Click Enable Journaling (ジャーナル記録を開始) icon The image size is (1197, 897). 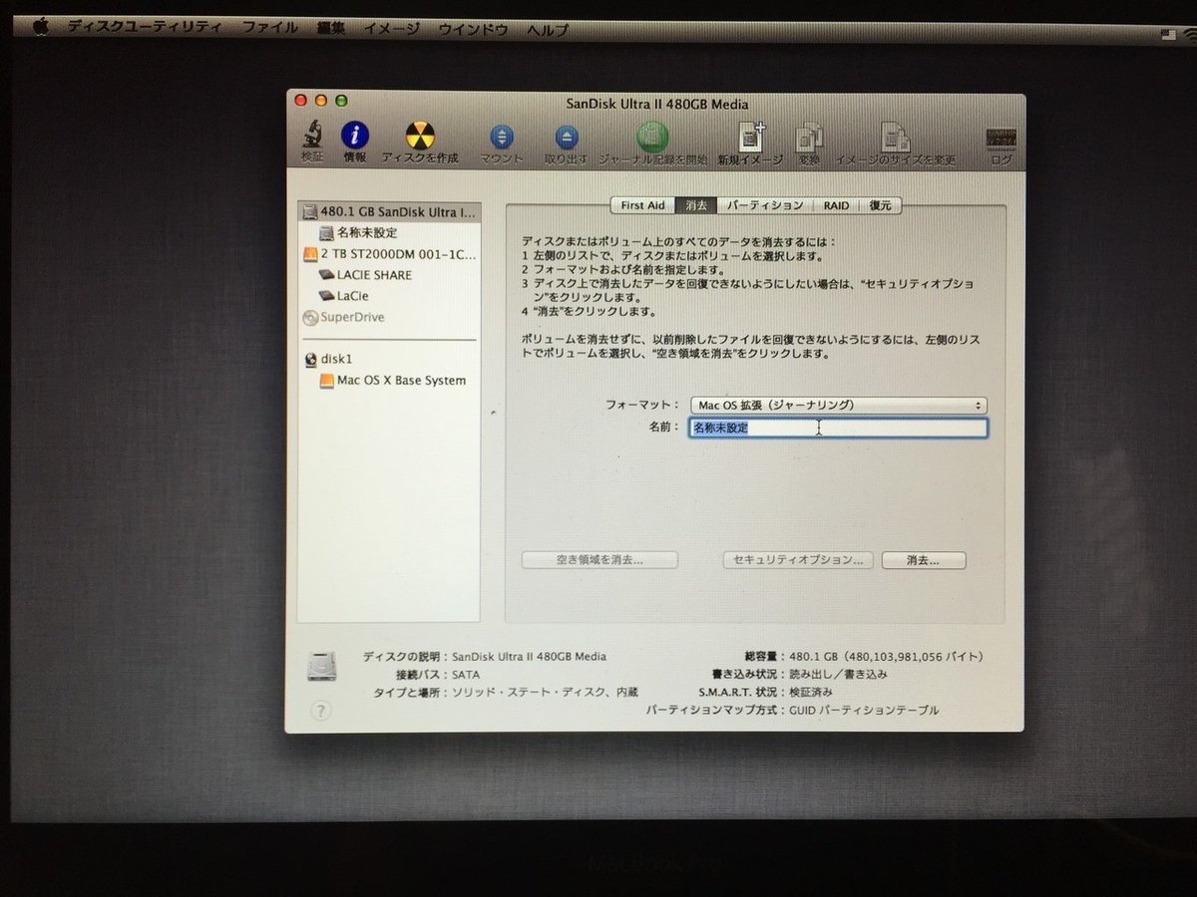[652, 137]
